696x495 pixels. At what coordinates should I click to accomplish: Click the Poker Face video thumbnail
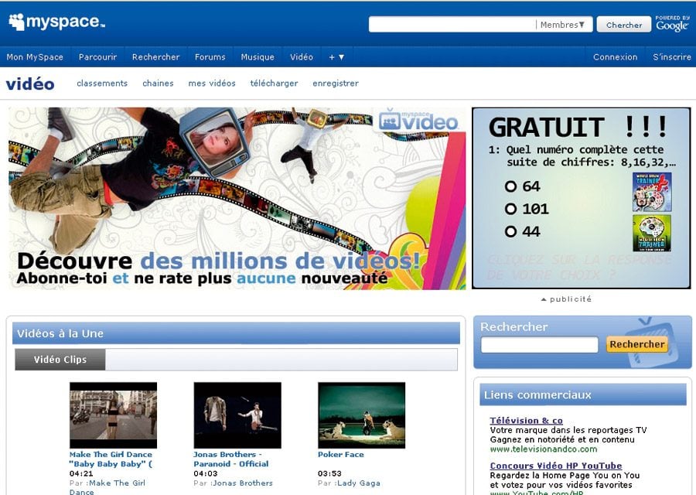tap(361, 415)
